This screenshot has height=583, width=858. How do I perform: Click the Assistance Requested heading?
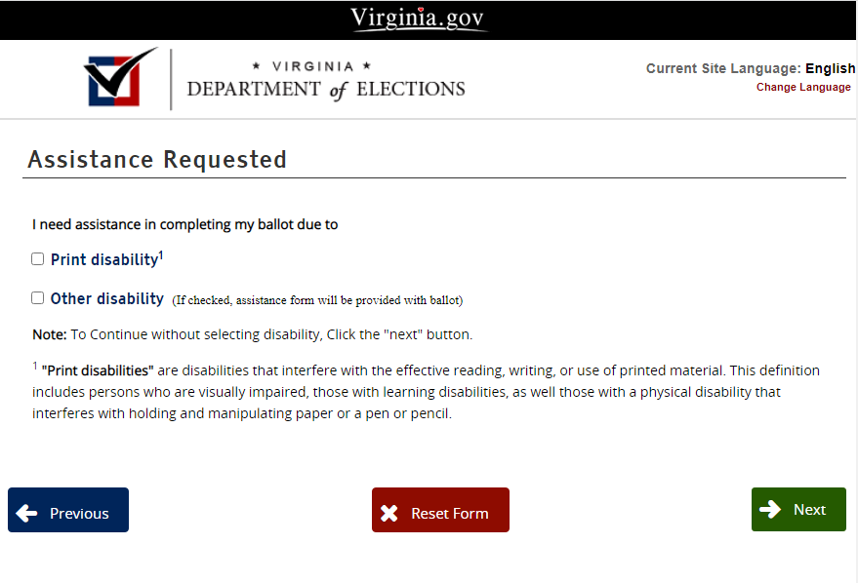pos(157,160)
